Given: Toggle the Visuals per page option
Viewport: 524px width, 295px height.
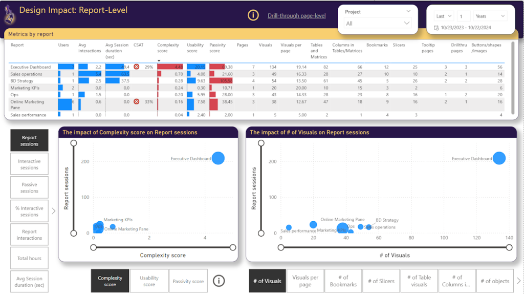Looking at the screenshot, I should point(305,281).
